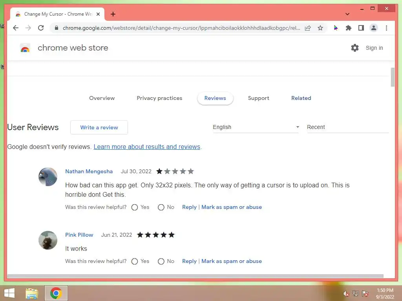Screen dimensions: 402x301
Task: Open the tab search chevron
Action: click(347, 14)
